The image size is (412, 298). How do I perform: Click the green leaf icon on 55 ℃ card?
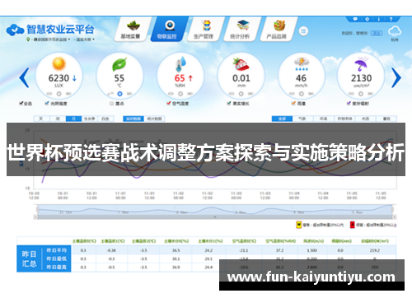click(x=119, y=64)
